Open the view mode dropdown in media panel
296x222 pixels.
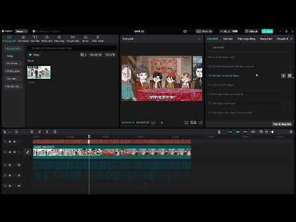click(83, 55)
